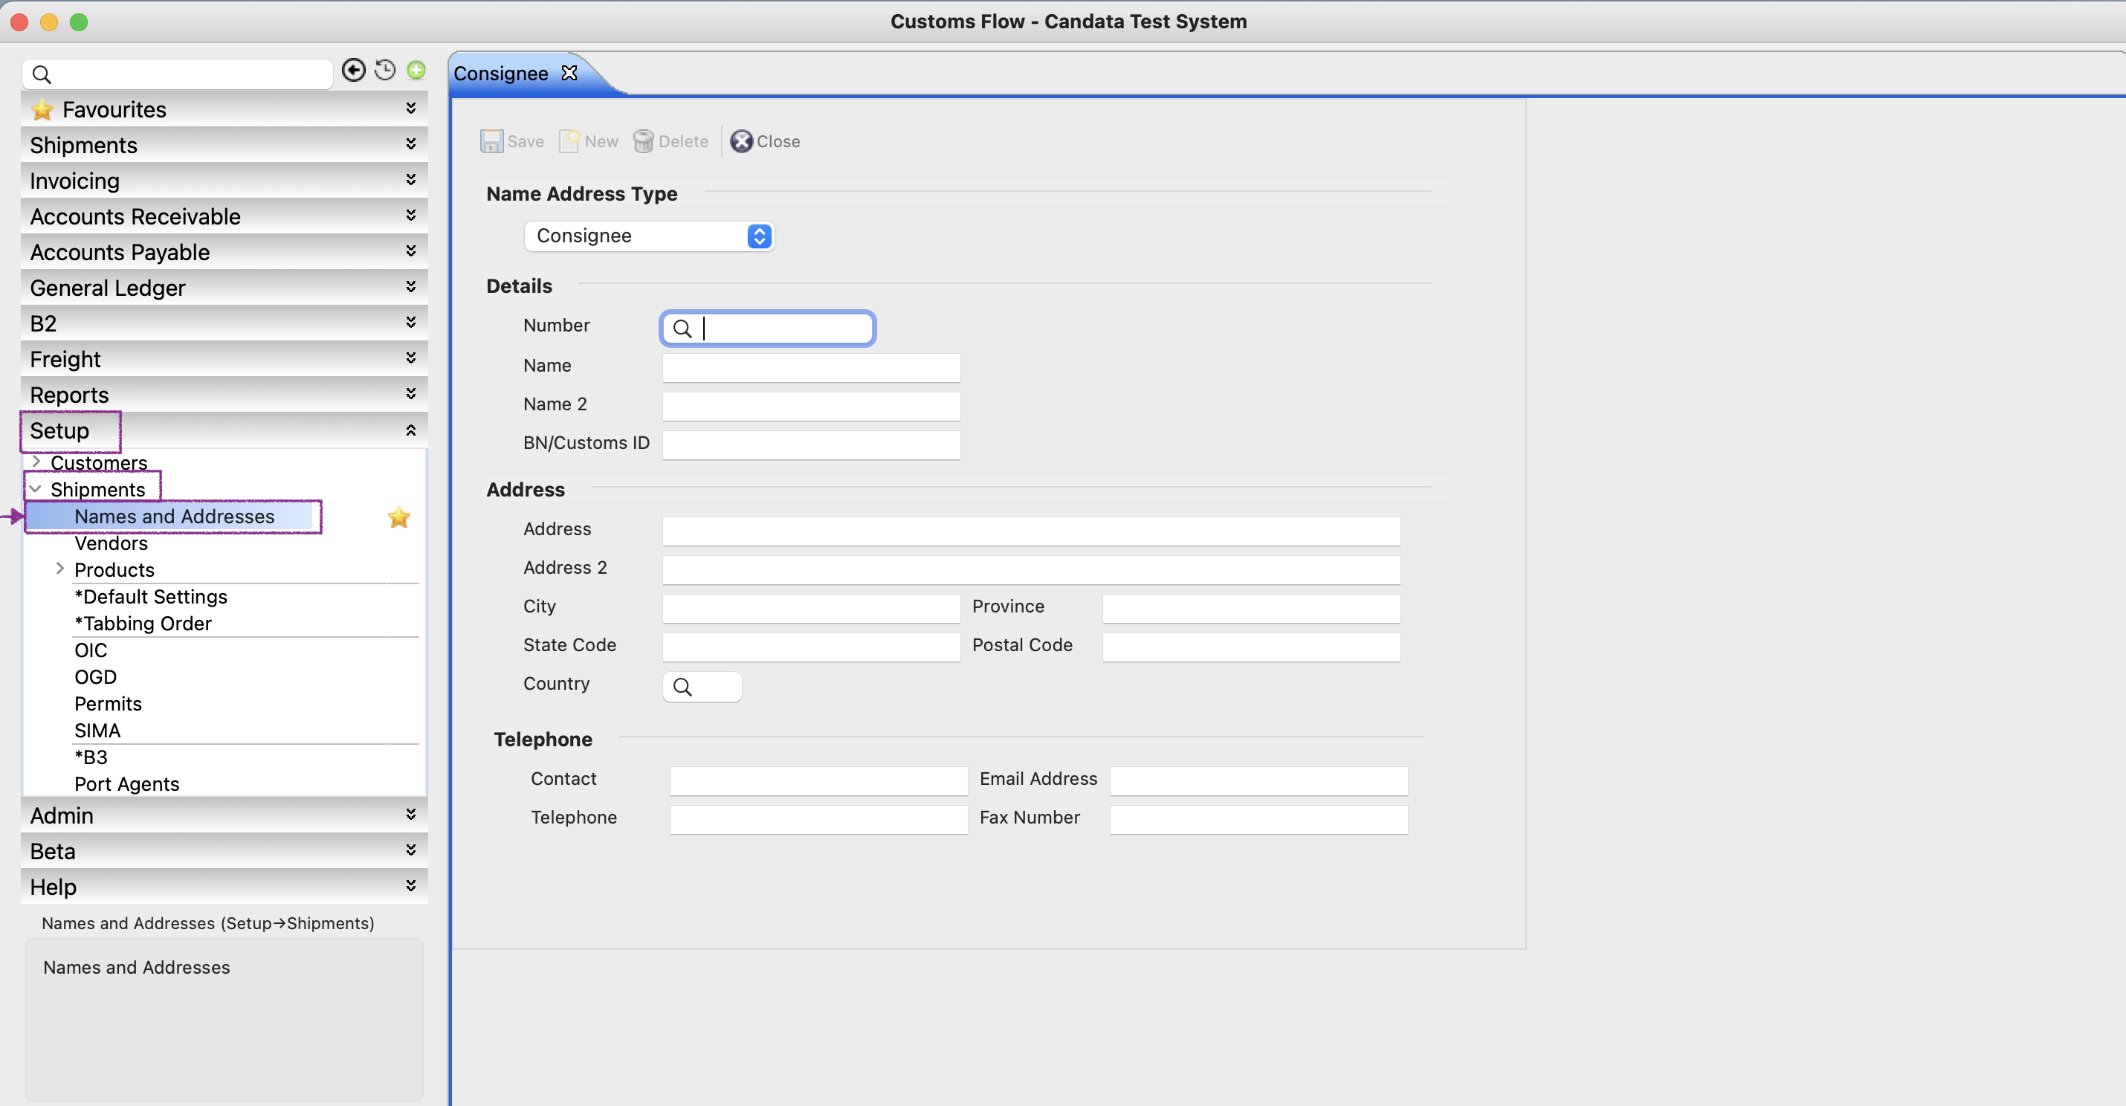Click the Email Address input field
The height and width of the screenshot is (1106, 2126).
click(x=1259, y=780)
